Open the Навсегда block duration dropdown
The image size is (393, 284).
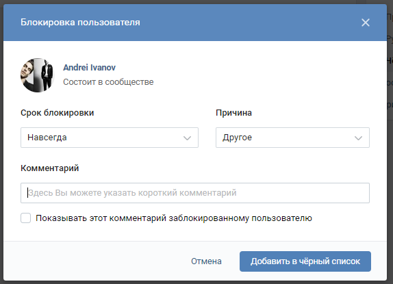(x=110, y=138)
